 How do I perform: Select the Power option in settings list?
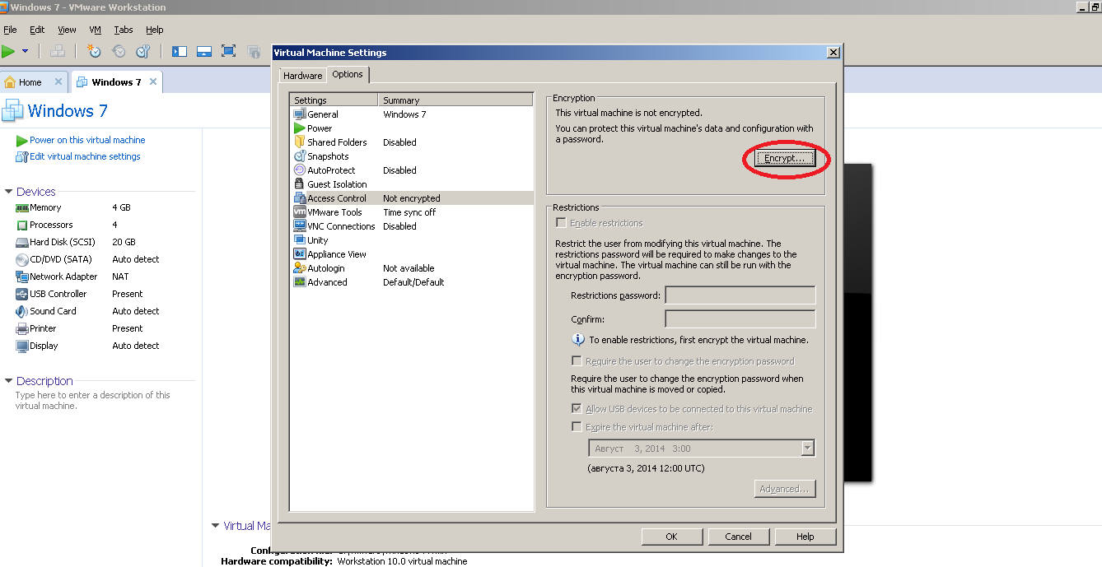[413, 128]
